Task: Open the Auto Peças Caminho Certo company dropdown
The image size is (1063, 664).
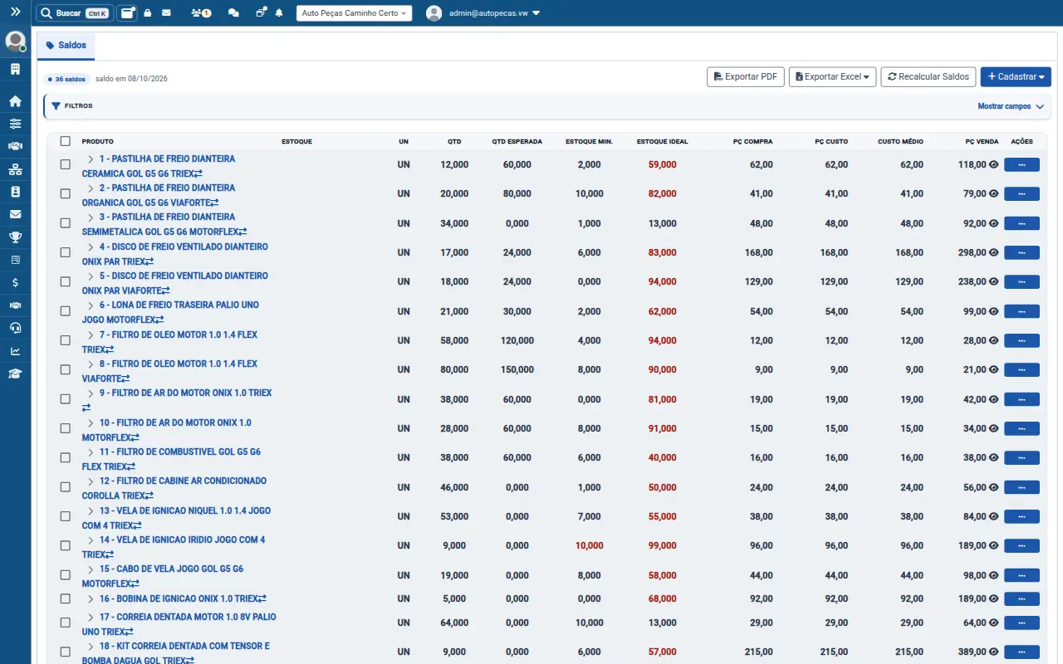Action: (354, 13)
